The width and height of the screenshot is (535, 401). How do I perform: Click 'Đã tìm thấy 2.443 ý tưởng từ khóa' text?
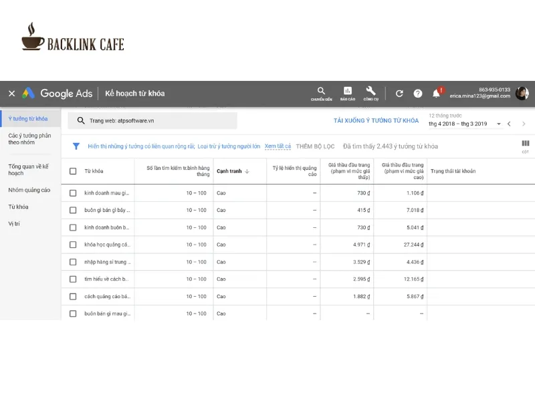click(x=391, y=146)
